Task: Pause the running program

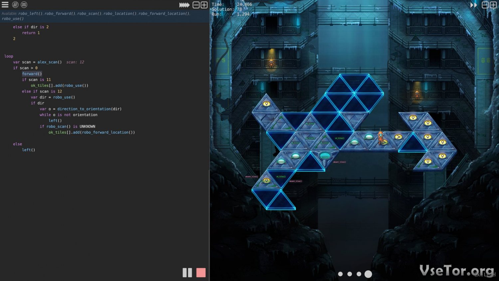Action: 187,273
